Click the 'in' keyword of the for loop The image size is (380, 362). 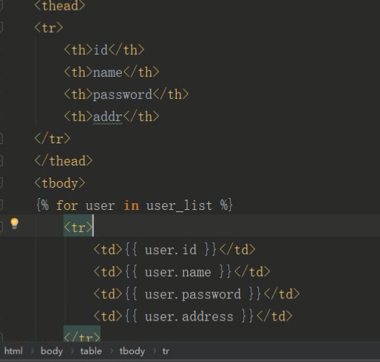coord(131,205)
